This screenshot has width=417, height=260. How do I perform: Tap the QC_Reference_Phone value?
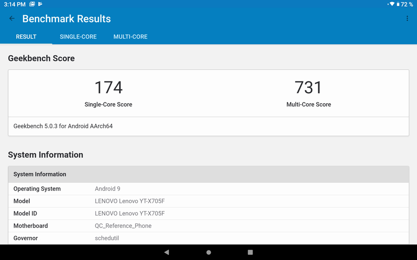click(123, 226)
